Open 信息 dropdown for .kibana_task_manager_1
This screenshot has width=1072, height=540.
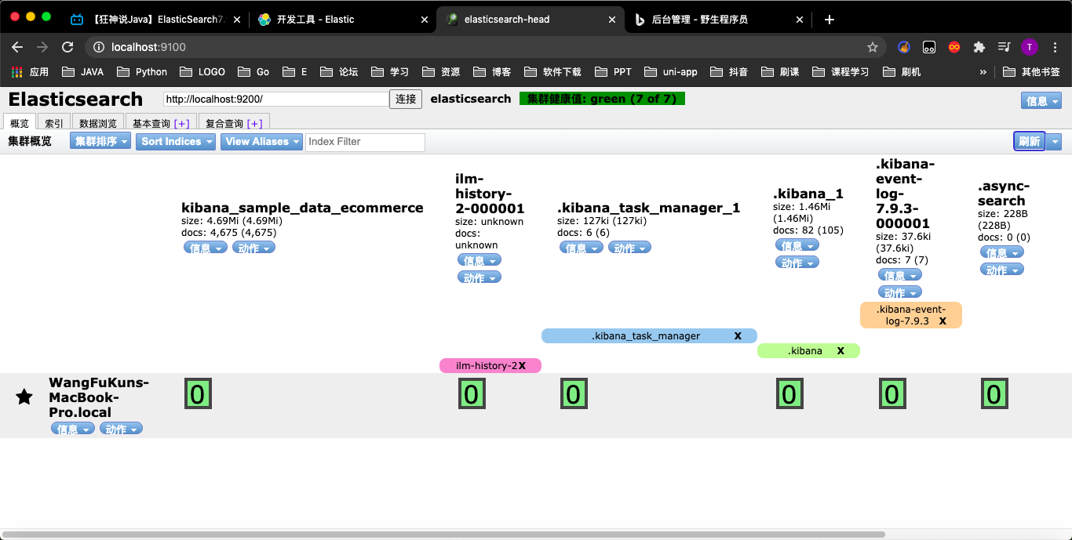tap(582, 248)
